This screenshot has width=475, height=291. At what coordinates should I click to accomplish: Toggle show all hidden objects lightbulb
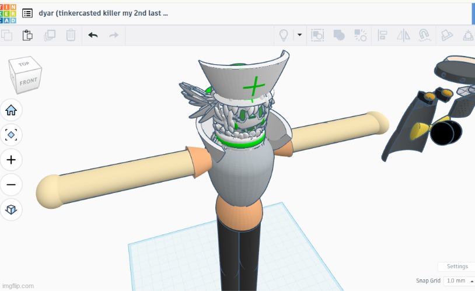coord(284,35)
